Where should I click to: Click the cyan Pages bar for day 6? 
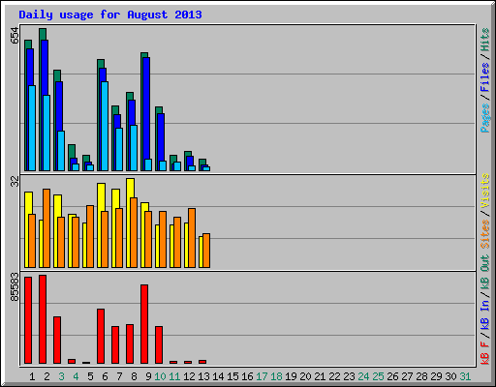(105, 126)
